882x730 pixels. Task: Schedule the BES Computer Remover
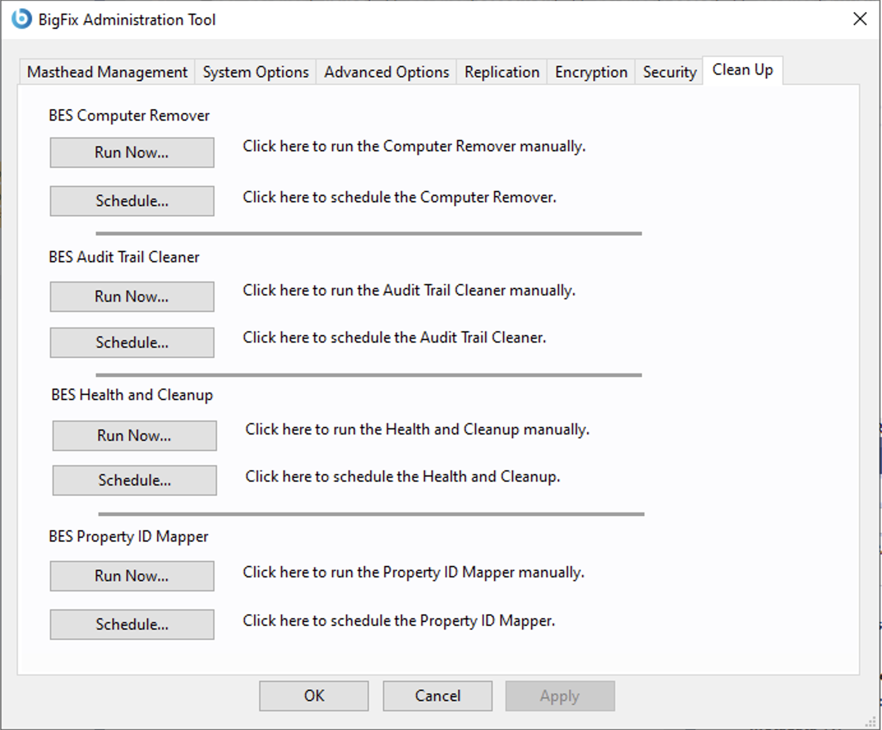(x=132, y=201)
